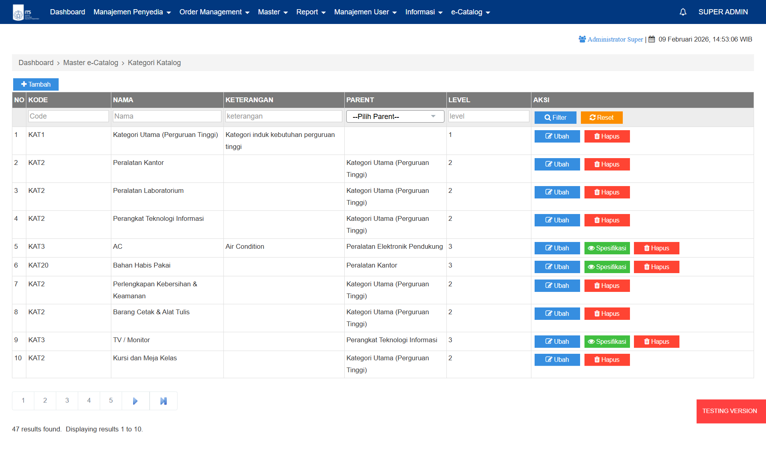Go to next page arrow in pagination

(x=135, y=401)
